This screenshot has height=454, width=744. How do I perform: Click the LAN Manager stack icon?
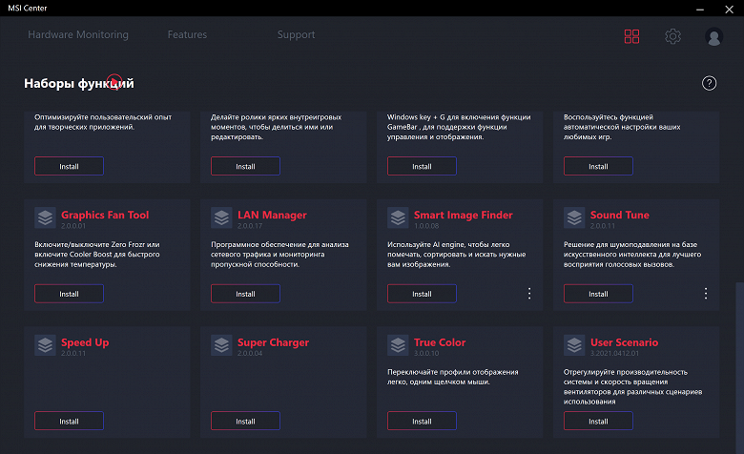pyautogui.click(x=221, y=217)
